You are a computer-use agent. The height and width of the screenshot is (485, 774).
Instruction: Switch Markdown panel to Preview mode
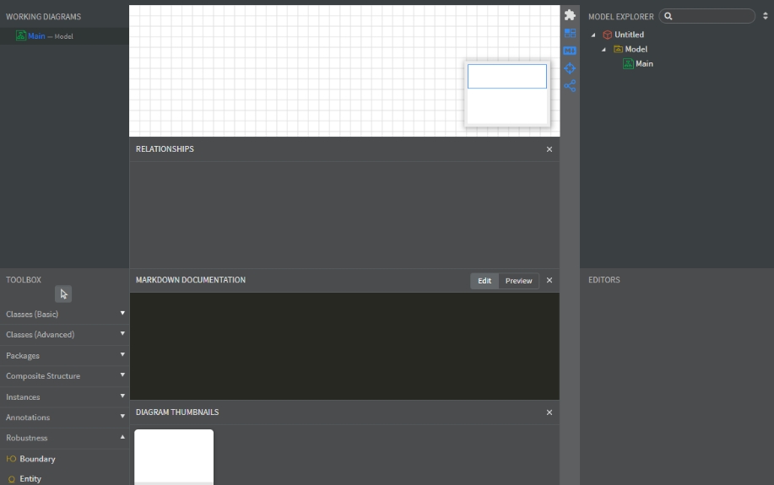click(x=518, y=281)
